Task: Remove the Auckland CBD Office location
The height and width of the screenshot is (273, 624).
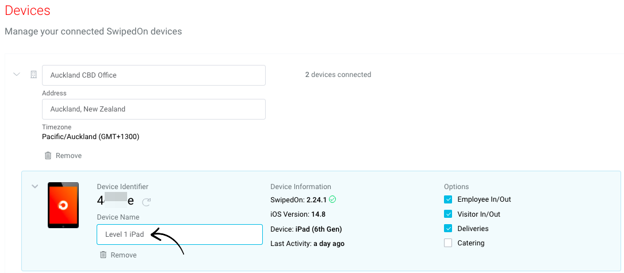Action: tap(68, 156)
